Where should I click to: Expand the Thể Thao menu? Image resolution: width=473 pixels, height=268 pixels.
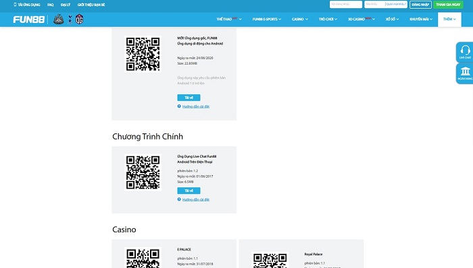point(229,20)
